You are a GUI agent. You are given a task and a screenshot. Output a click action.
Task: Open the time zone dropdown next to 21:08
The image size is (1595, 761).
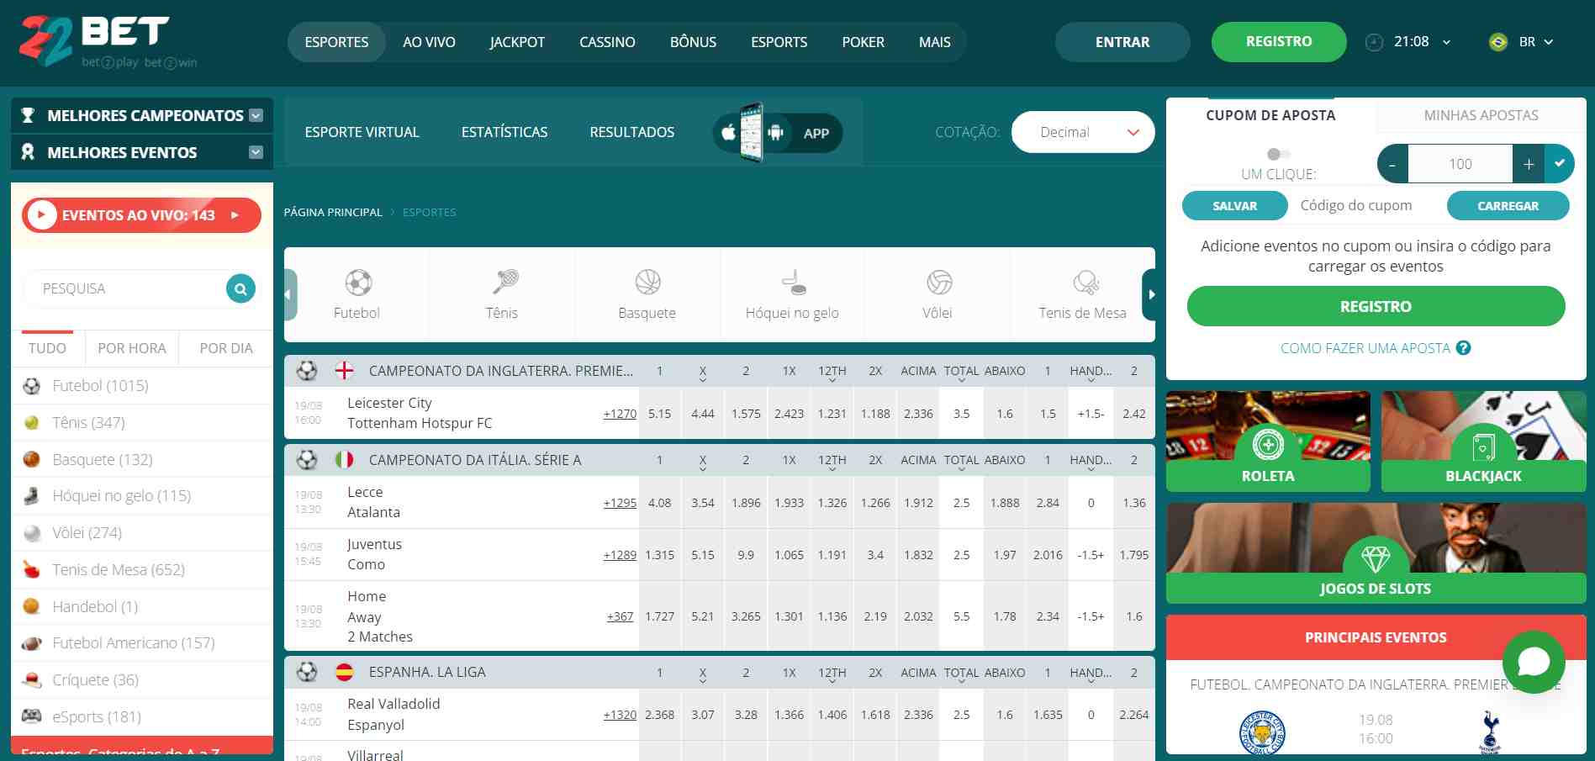(x=1446, y=42)
